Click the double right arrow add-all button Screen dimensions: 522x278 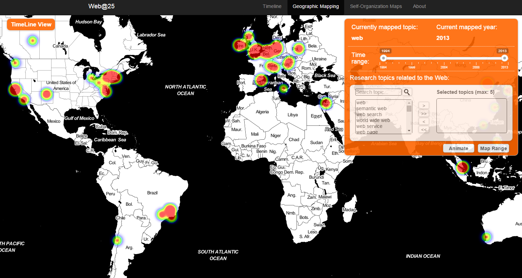pos(424,113)
